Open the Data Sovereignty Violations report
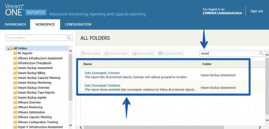 (102, 85)
